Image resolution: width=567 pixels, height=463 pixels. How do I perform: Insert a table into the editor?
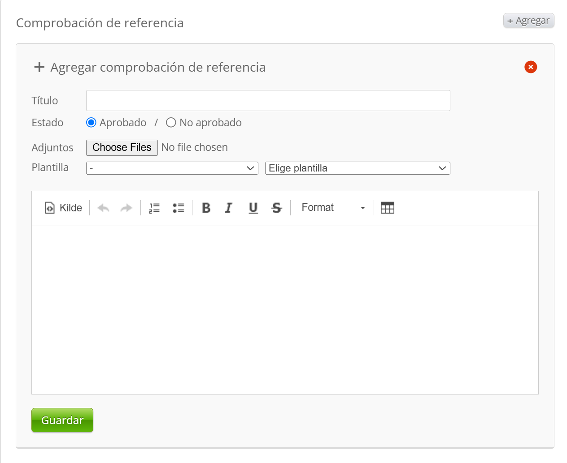[x=388, y=208]
